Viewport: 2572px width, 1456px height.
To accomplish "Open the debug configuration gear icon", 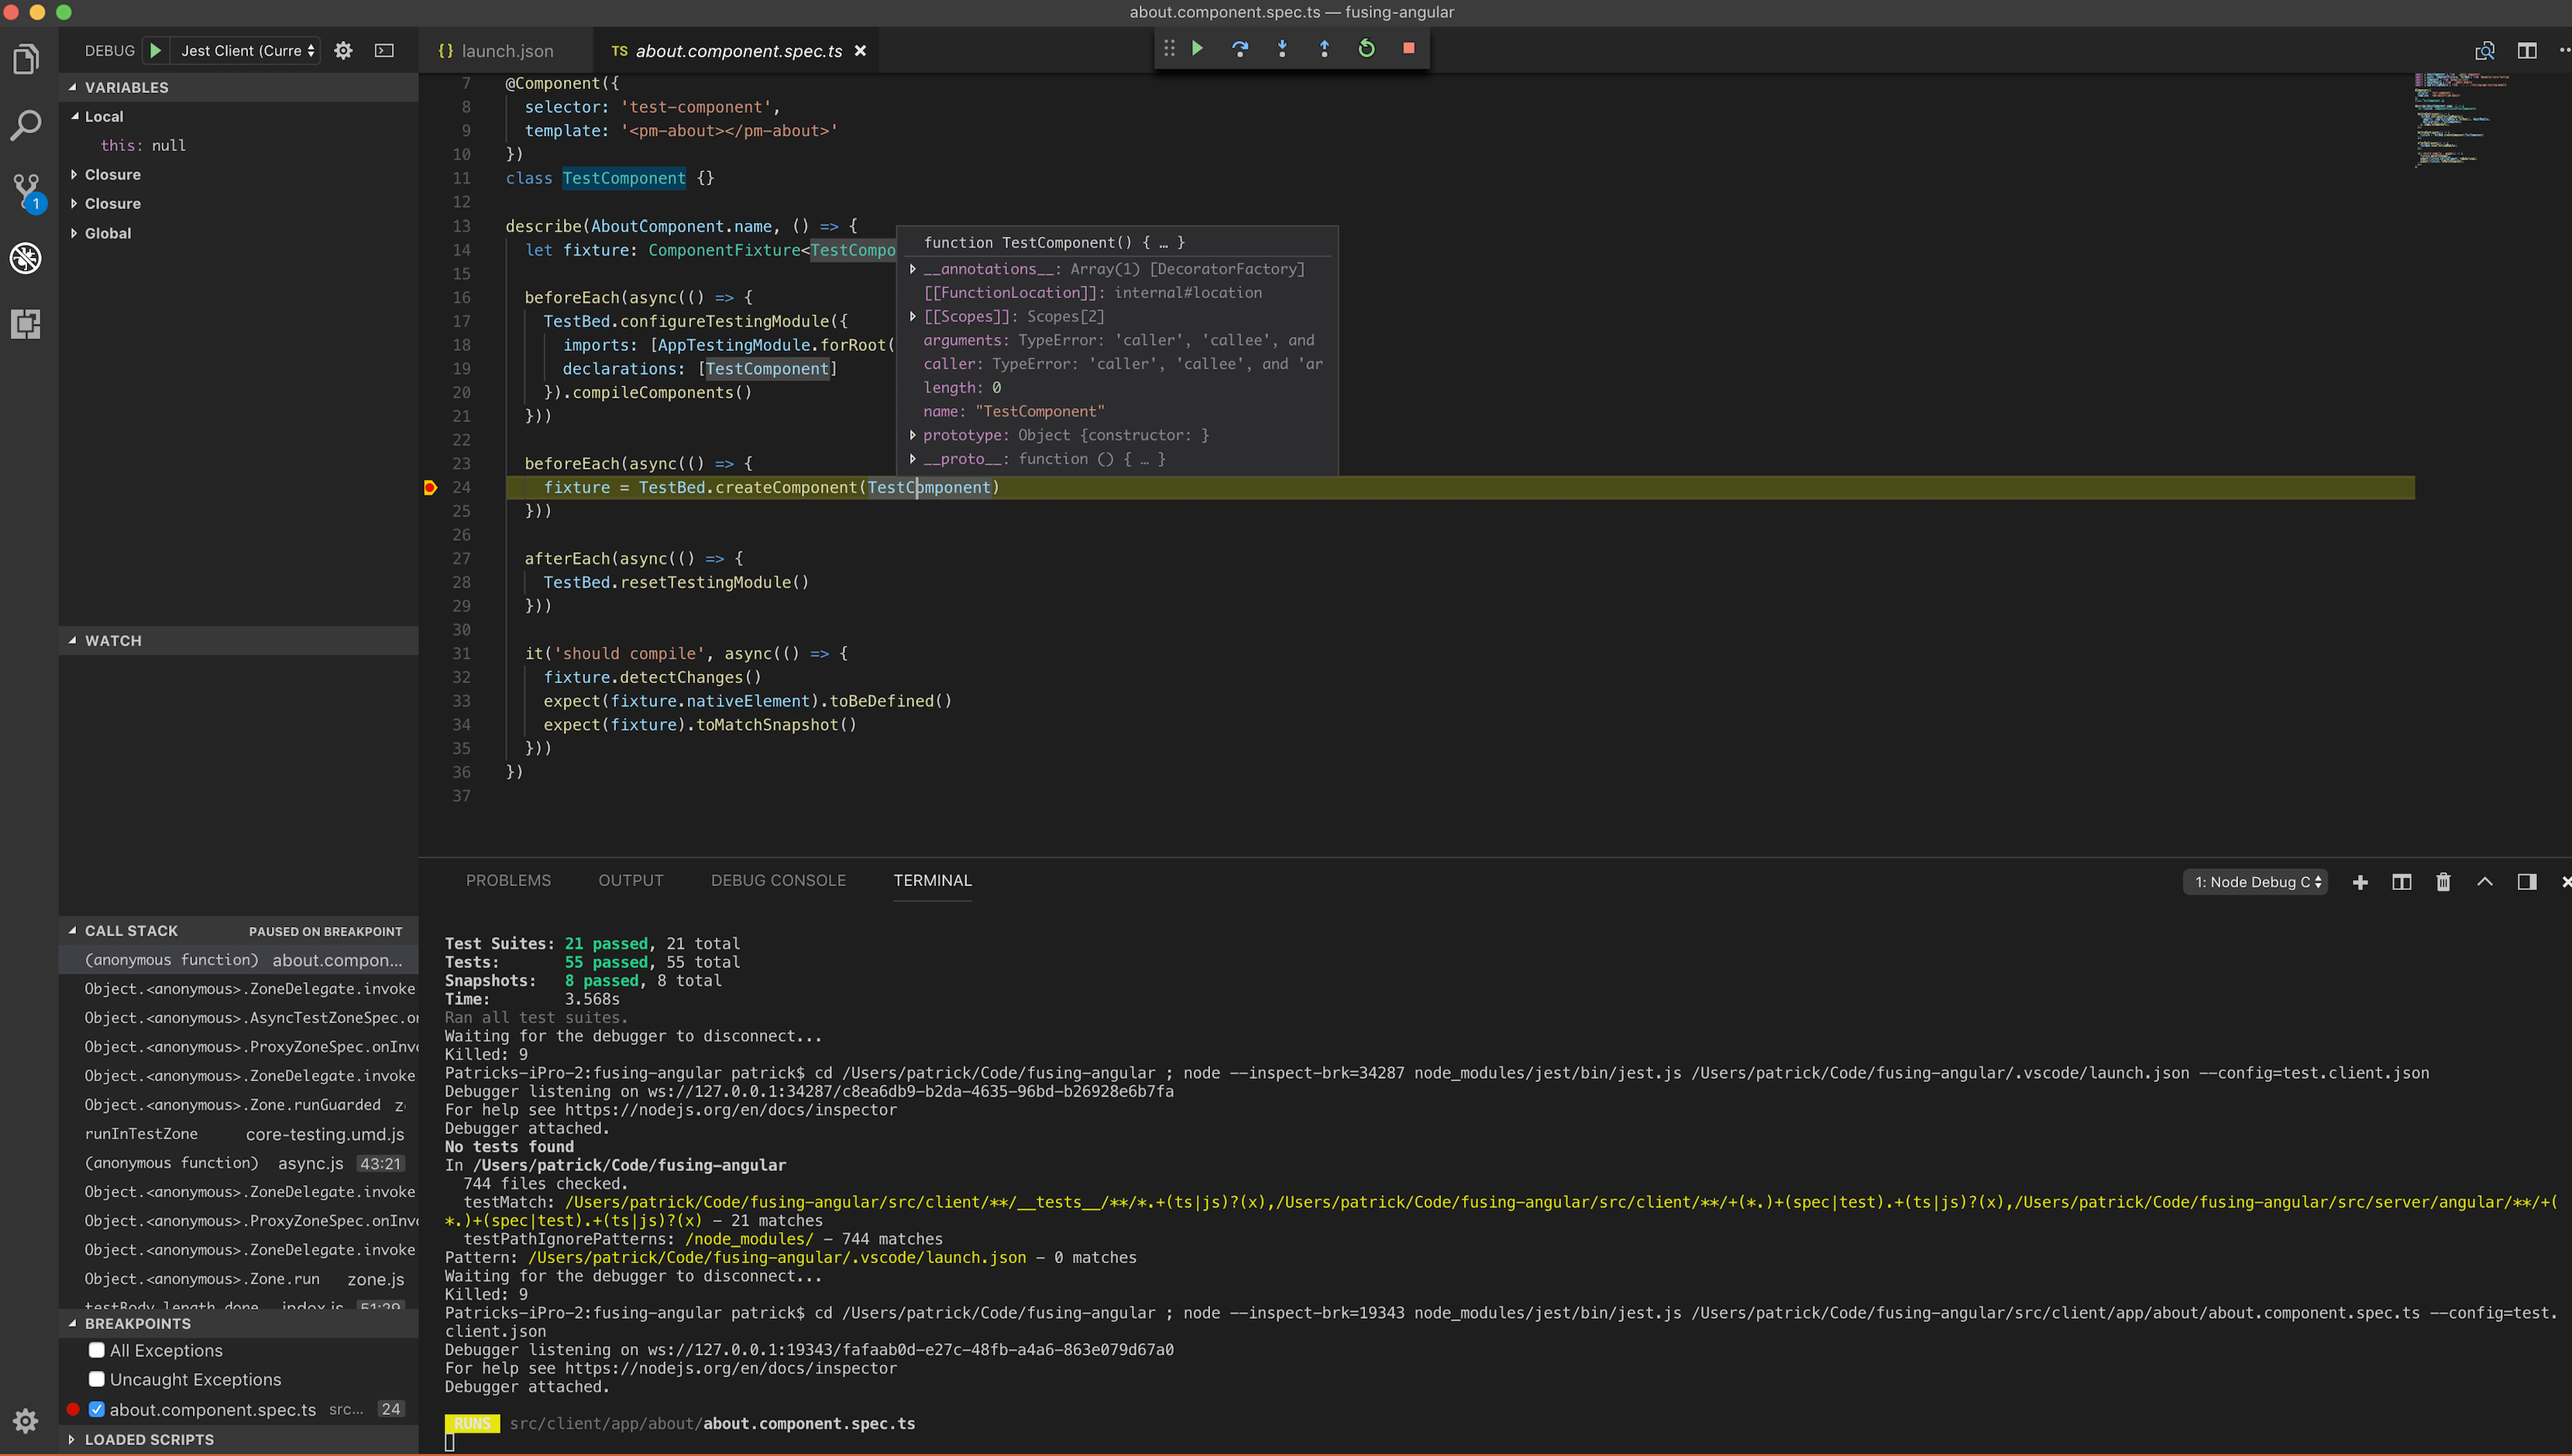I will pyautogui.click(x=342, y=50).
